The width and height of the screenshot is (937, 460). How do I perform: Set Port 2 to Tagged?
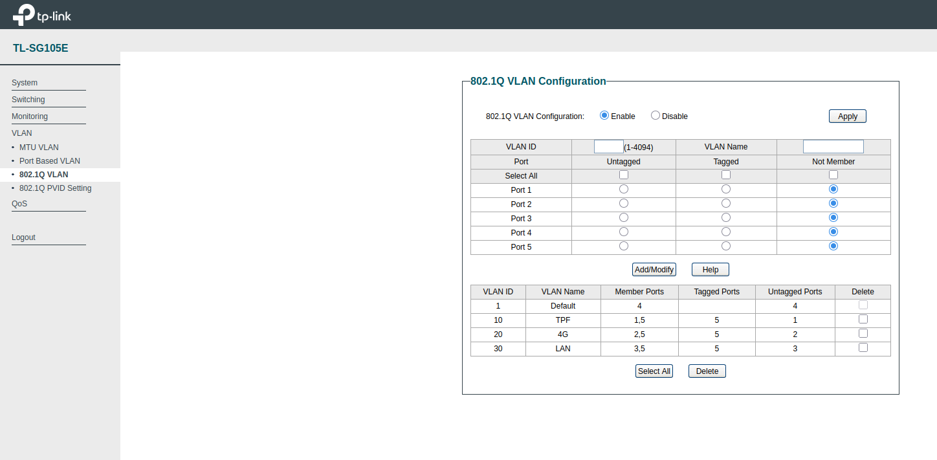tap(726, 203)
